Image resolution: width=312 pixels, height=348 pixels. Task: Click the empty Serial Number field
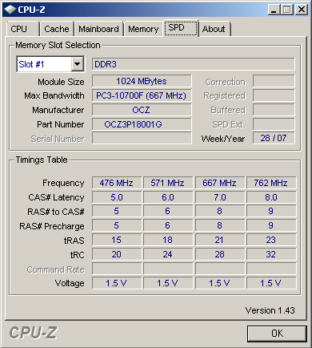(x=142, y=138)
